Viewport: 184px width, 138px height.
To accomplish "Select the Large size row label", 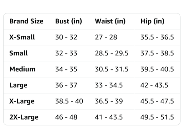I will tap(18, 85).
